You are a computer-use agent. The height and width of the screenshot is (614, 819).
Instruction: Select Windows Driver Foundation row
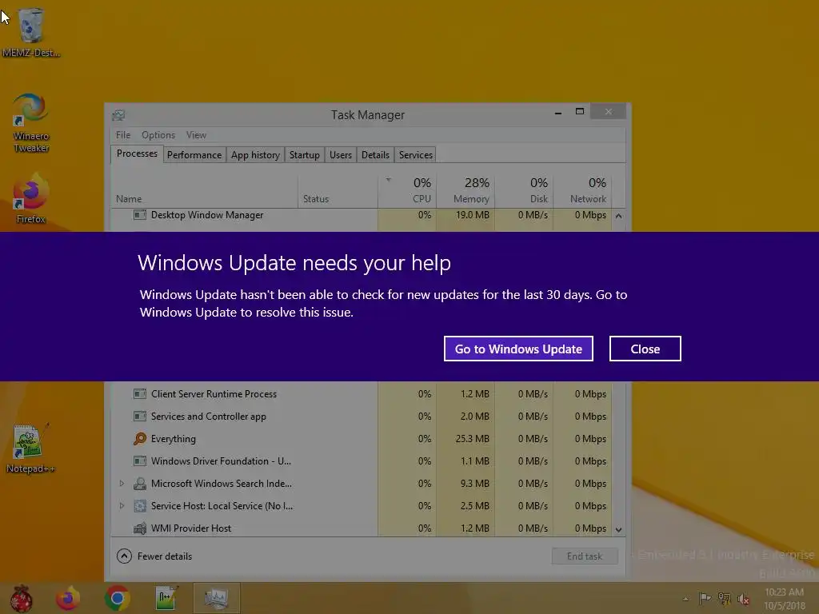(362, 461)
